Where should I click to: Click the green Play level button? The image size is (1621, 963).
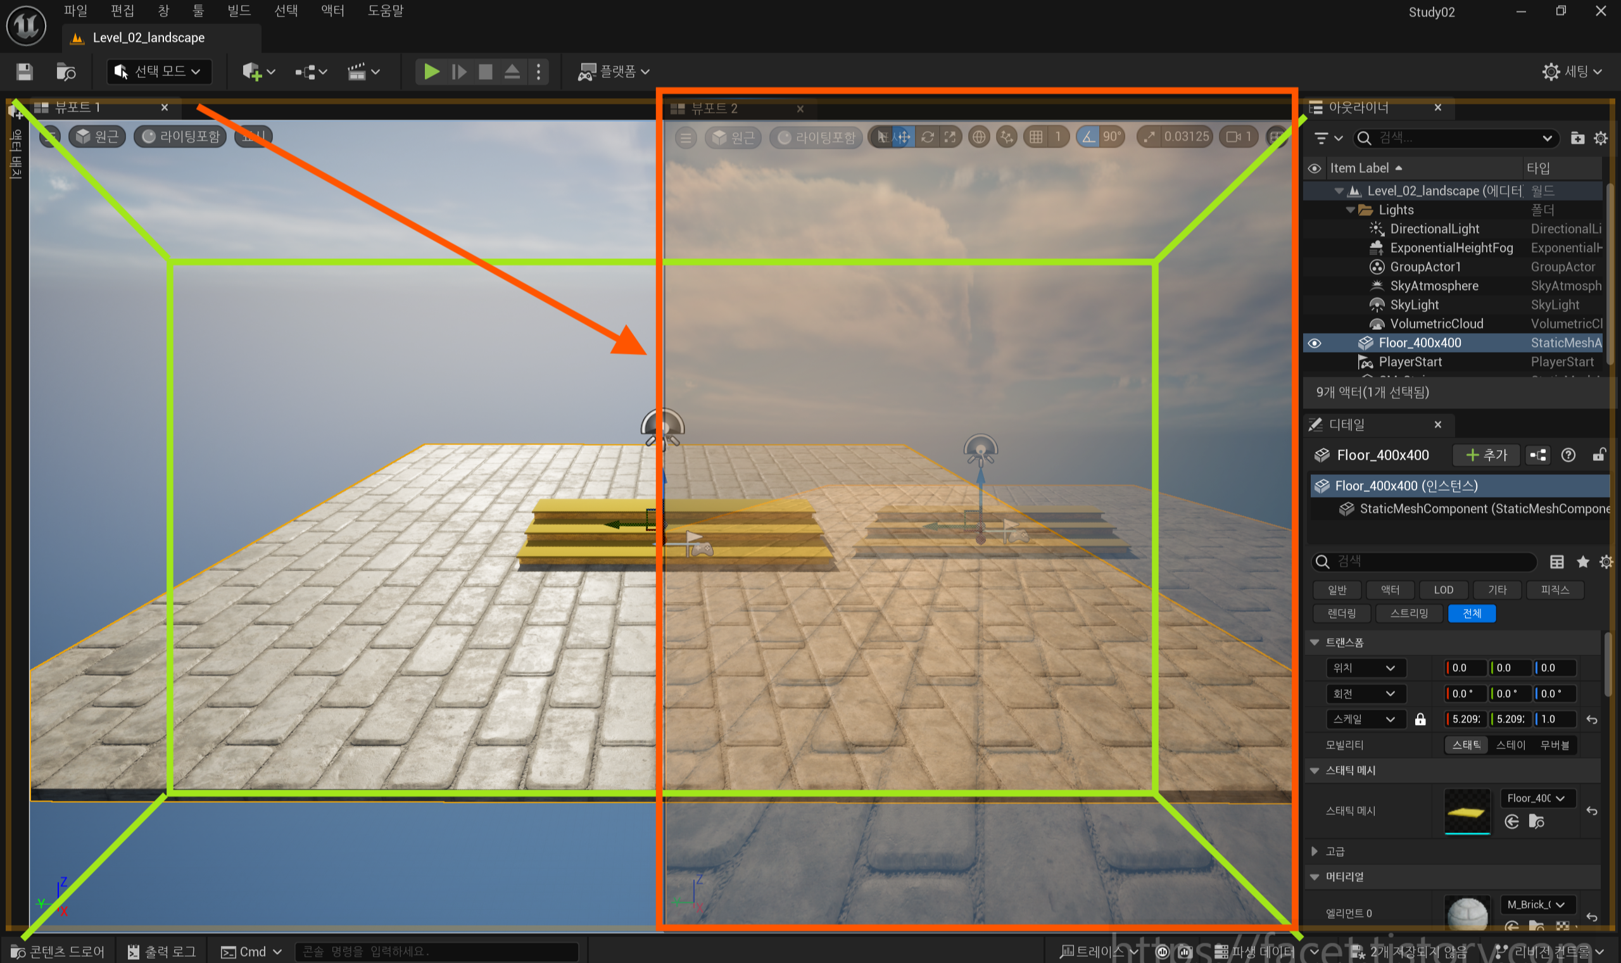431,72
